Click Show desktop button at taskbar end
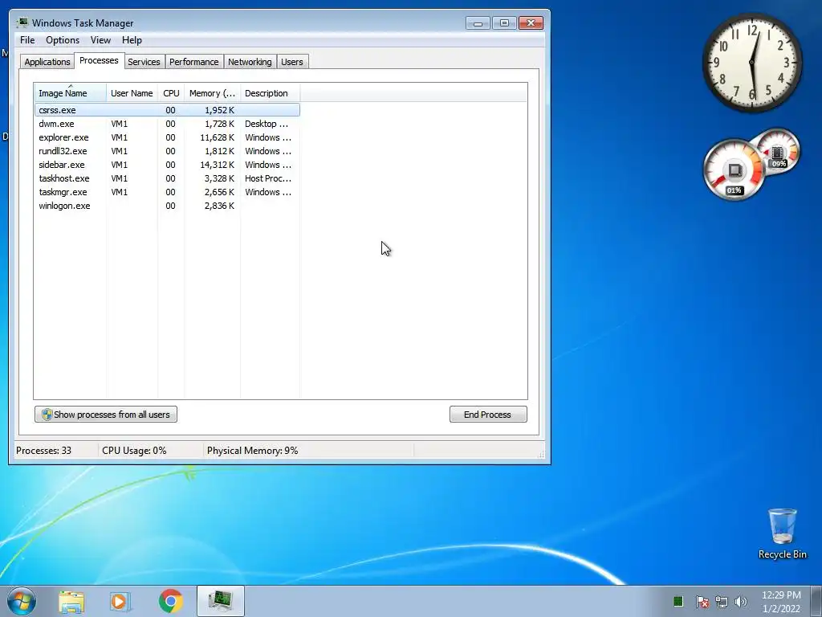 point(816,601)
